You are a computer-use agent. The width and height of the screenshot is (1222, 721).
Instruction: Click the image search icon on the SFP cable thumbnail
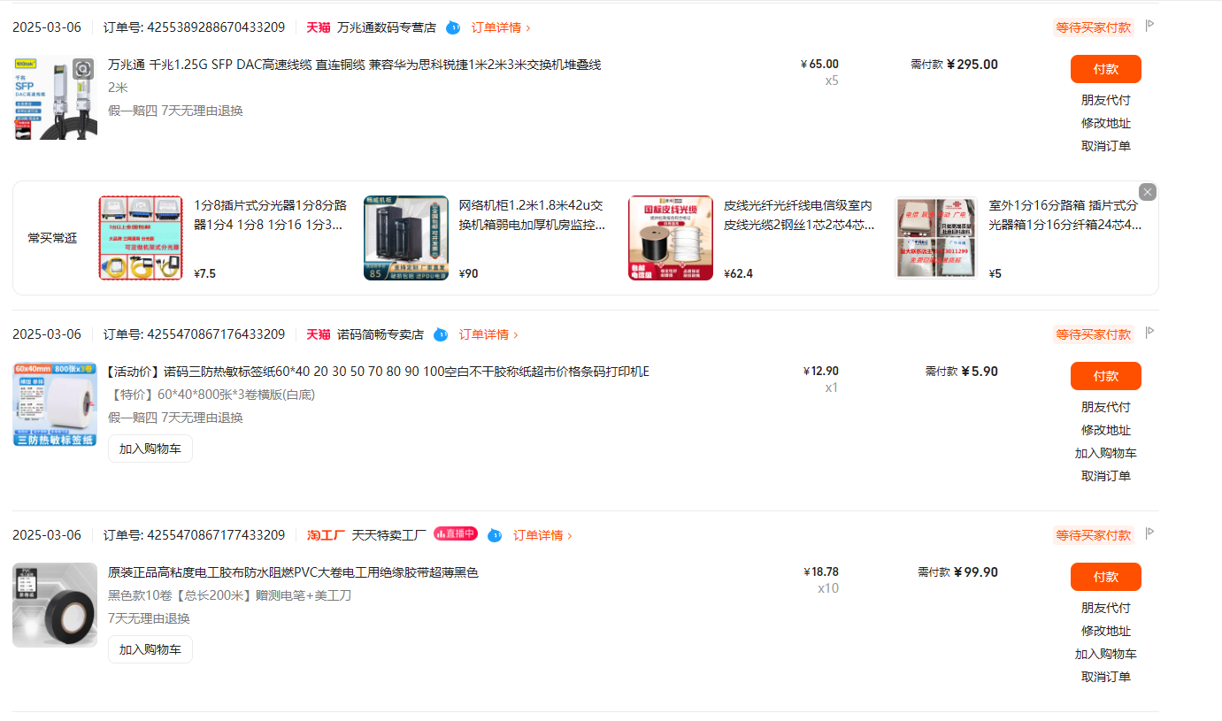point(82,69)
